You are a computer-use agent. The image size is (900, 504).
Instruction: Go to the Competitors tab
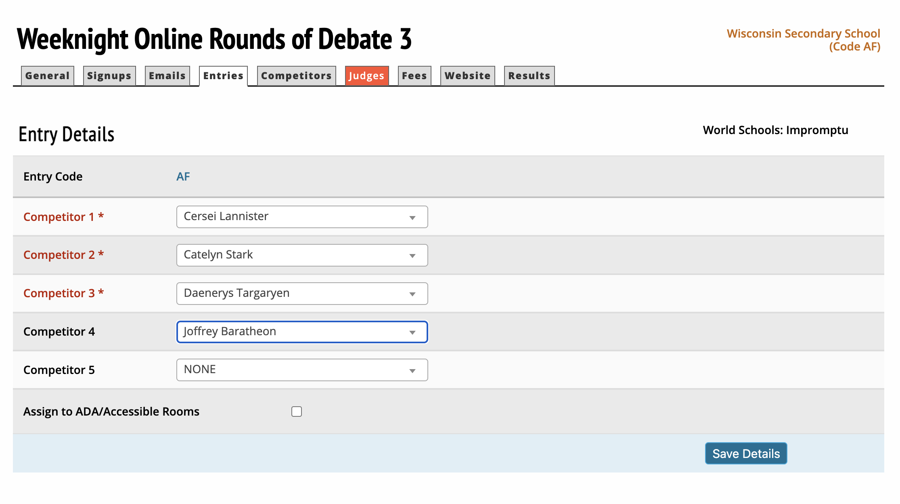(296, 76)
